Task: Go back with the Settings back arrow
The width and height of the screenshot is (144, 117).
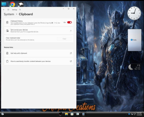Action: [x=4, y=9]
